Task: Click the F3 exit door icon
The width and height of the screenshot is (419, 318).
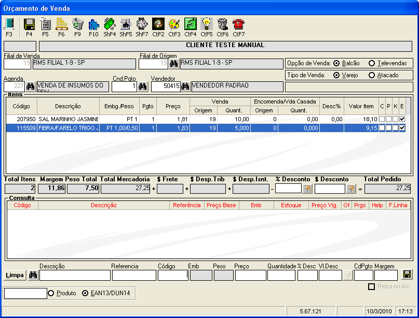Action: click(x=9, y=24)
